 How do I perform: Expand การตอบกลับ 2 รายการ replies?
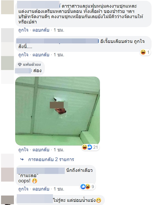pyautogui.click(x=51, y=159)
